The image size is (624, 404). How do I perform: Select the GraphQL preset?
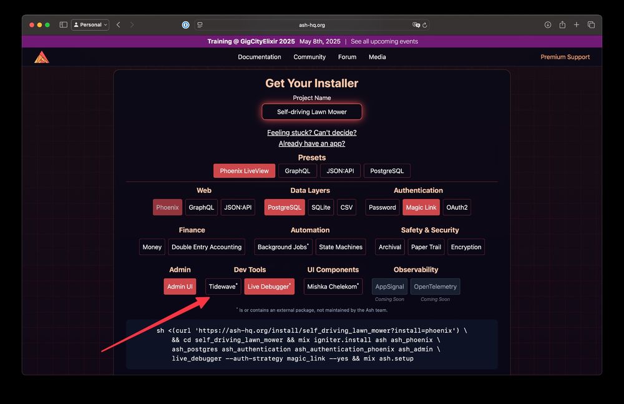pyautogui.click(x=297, y=171)
